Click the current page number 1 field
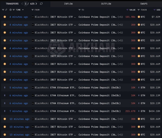 26,4
